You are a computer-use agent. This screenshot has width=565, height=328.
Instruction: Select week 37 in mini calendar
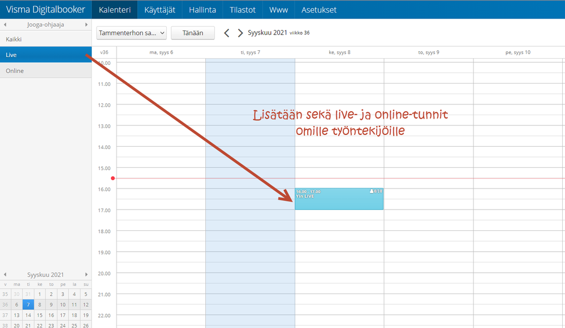(x=5, y=315)
